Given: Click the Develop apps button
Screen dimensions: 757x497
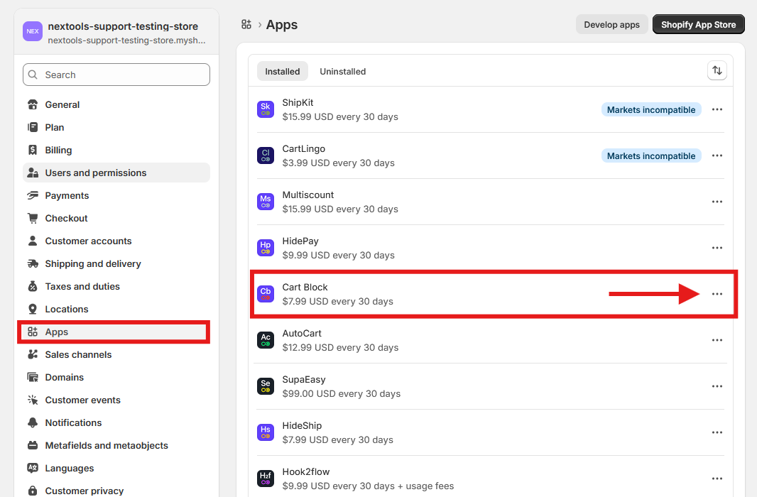Looking at the screenshot, I should 611,24.
